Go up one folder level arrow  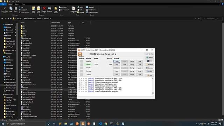point(11,19)
